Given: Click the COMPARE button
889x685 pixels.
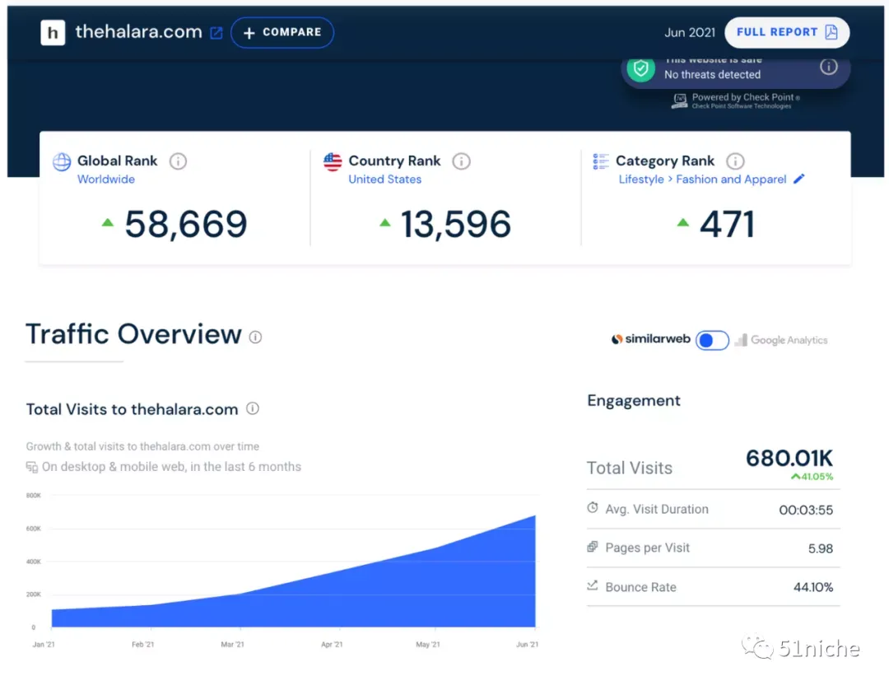Looking at the screenshot, I should (282, 32).
